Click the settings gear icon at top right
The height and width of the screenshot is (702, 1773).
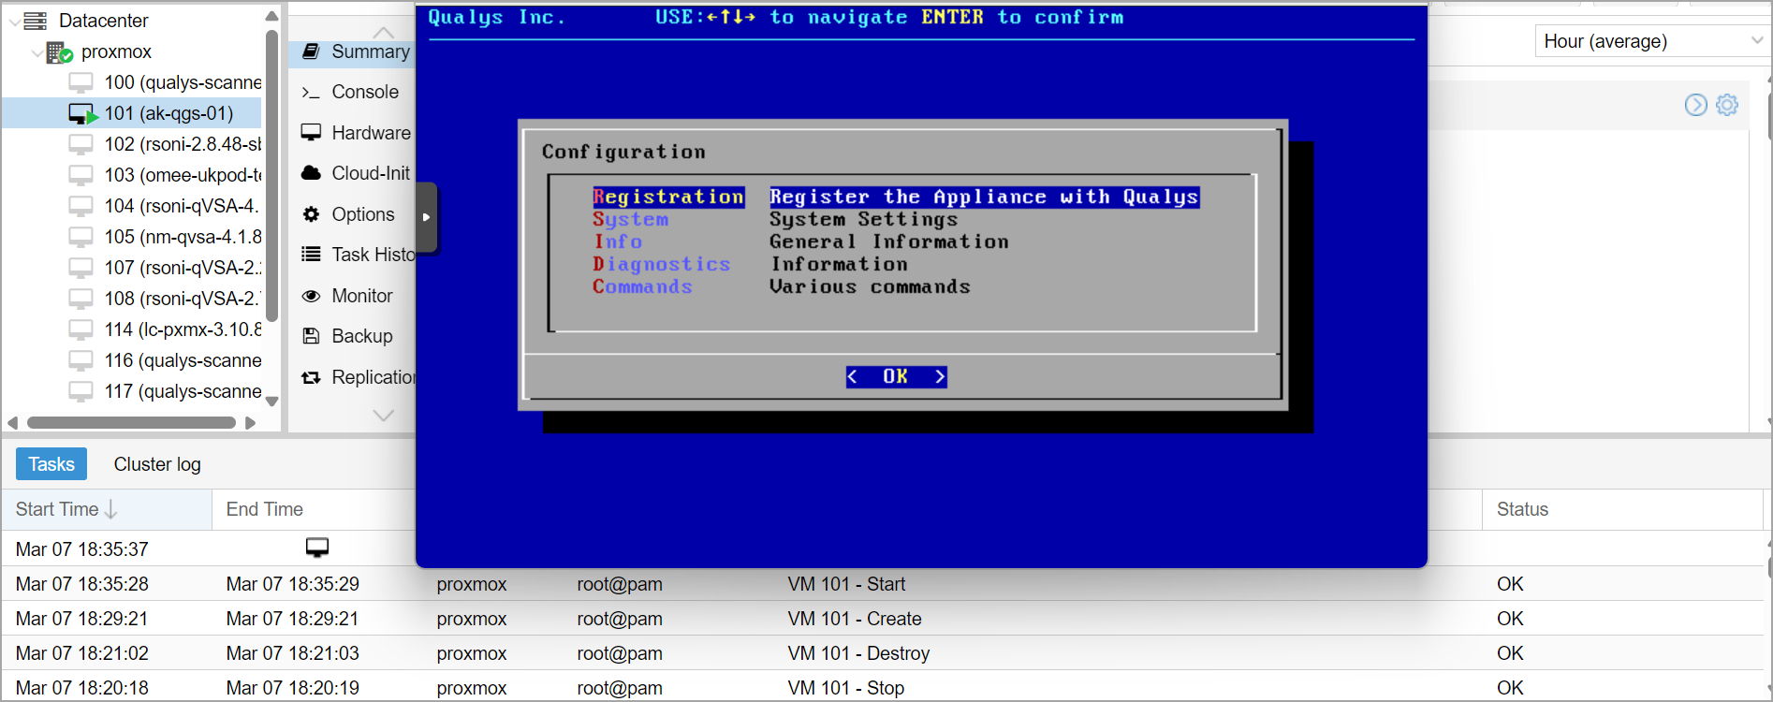1727,105
